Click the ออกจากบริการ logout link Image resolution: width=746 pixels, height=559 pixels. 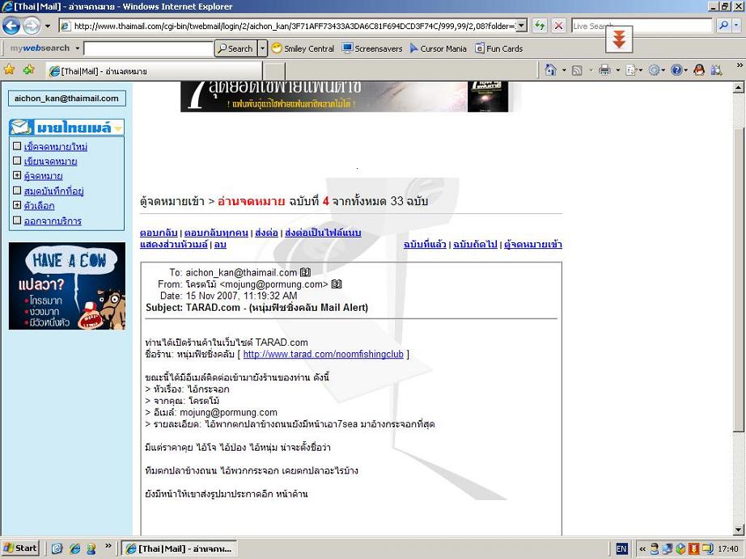point(53,221)
